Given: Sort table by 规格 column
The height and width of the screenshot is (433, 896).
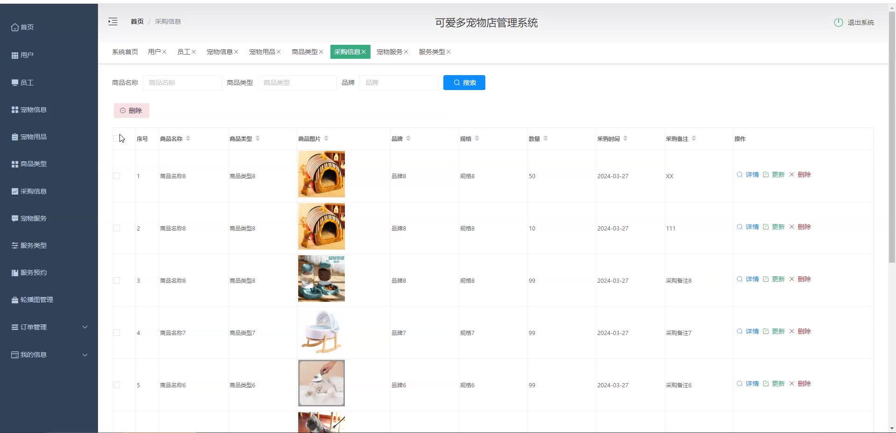Looking at the screenshot, I should pyautogui.click(x=477, y=139).
